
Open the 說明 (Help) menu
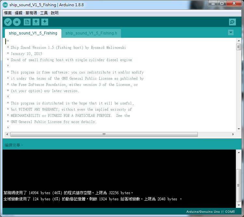55,13
